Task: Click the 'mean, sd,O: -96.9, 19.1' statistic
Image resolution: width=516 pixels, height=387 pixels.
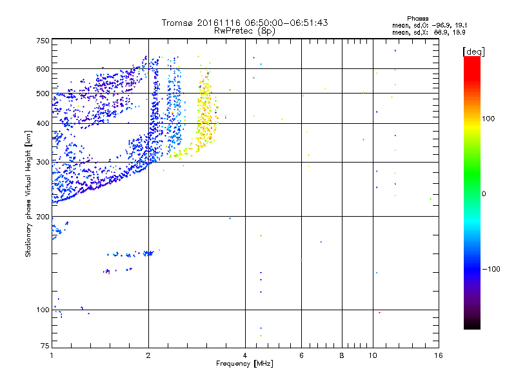Action: [430, 25]
